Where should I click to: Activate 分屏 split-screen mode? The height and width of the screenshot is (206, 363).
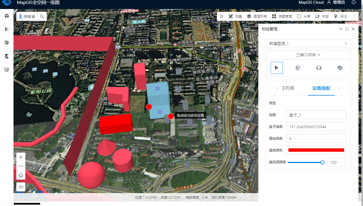304,16
